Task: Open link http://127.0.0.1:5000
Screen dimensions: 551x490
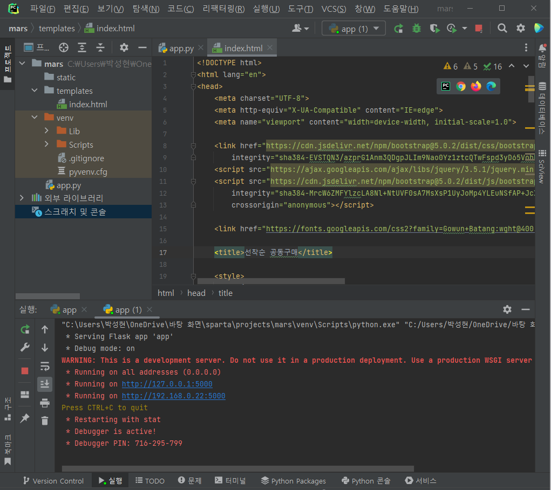Action: tap(167, 384)
